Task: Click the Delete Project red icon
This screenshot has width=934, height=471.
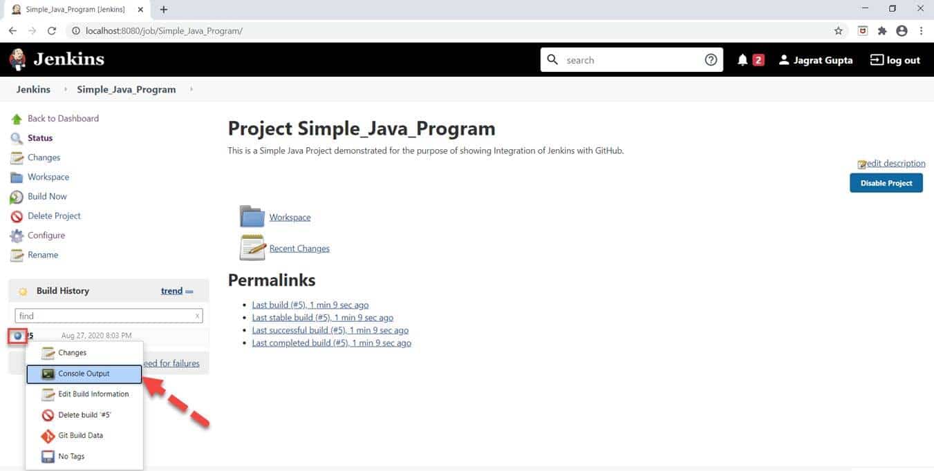Action: (17, 216)
